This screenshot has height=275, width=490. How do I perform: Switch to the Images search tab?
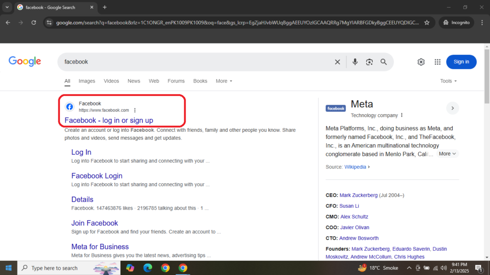87,81
